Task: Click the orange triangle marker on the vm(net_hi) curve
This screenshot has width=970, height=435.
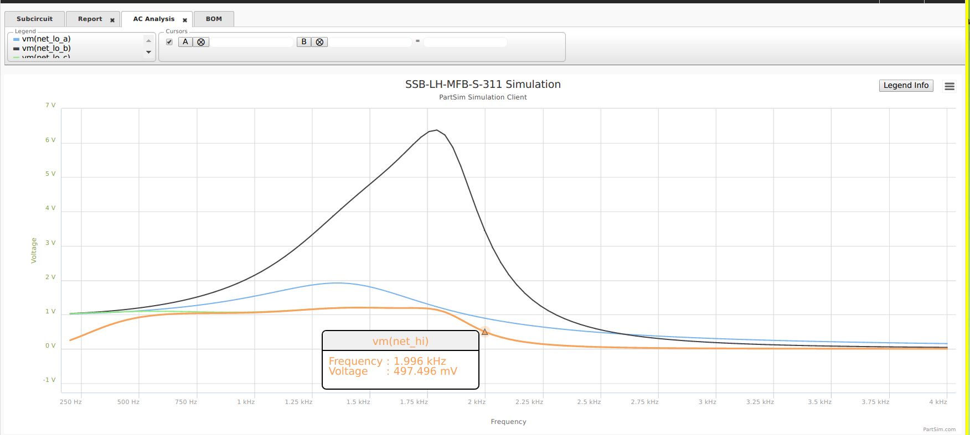Action: point(484,332)
